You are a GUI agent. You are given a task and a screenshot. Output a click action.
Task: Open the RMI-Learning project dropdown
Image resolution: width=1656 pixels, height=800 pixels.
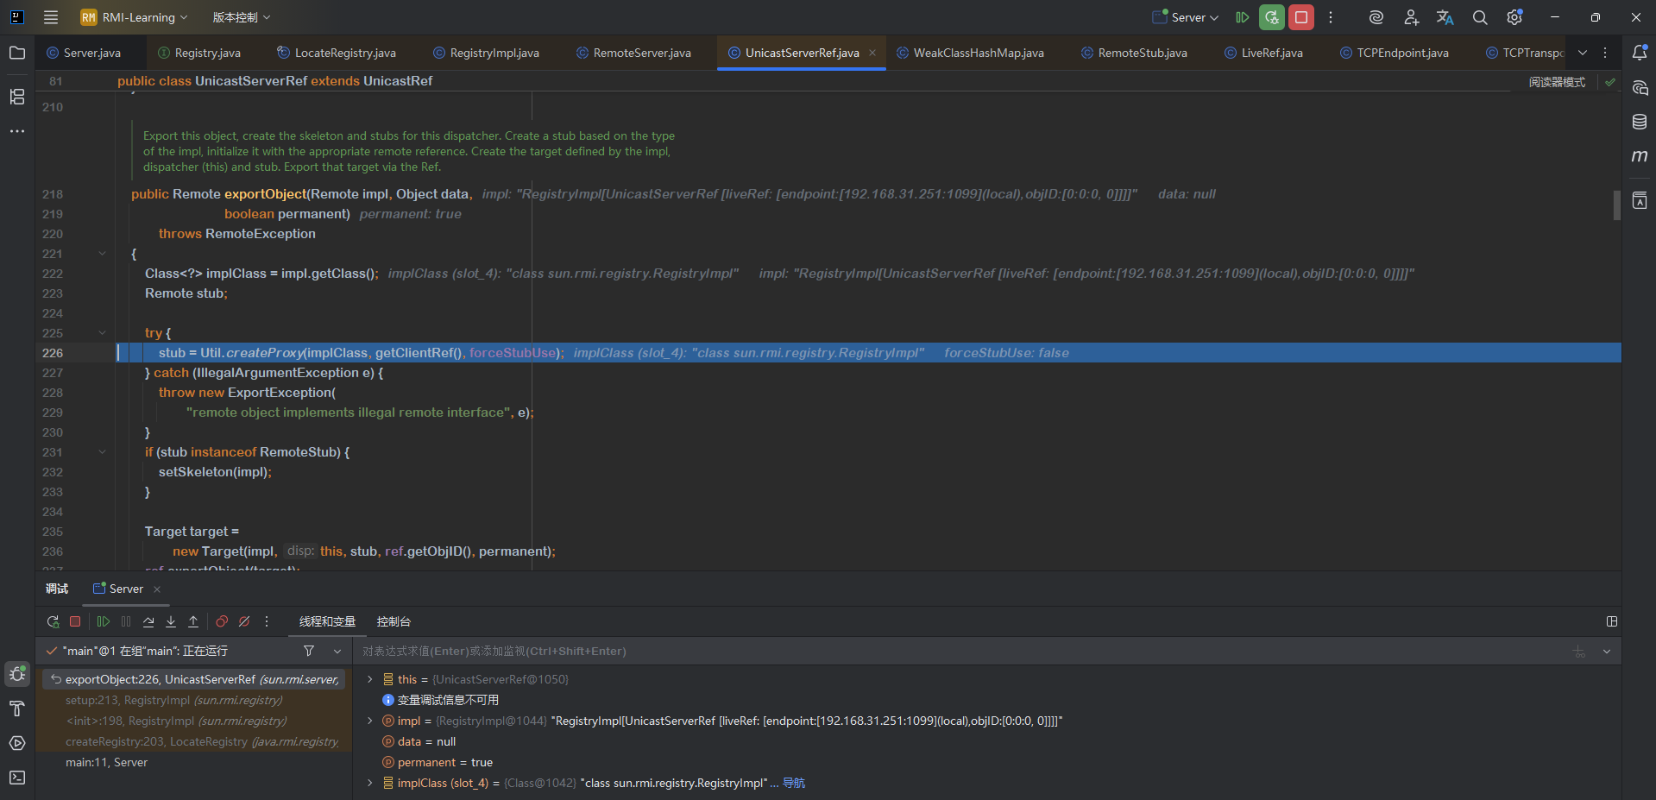(135, 17)
